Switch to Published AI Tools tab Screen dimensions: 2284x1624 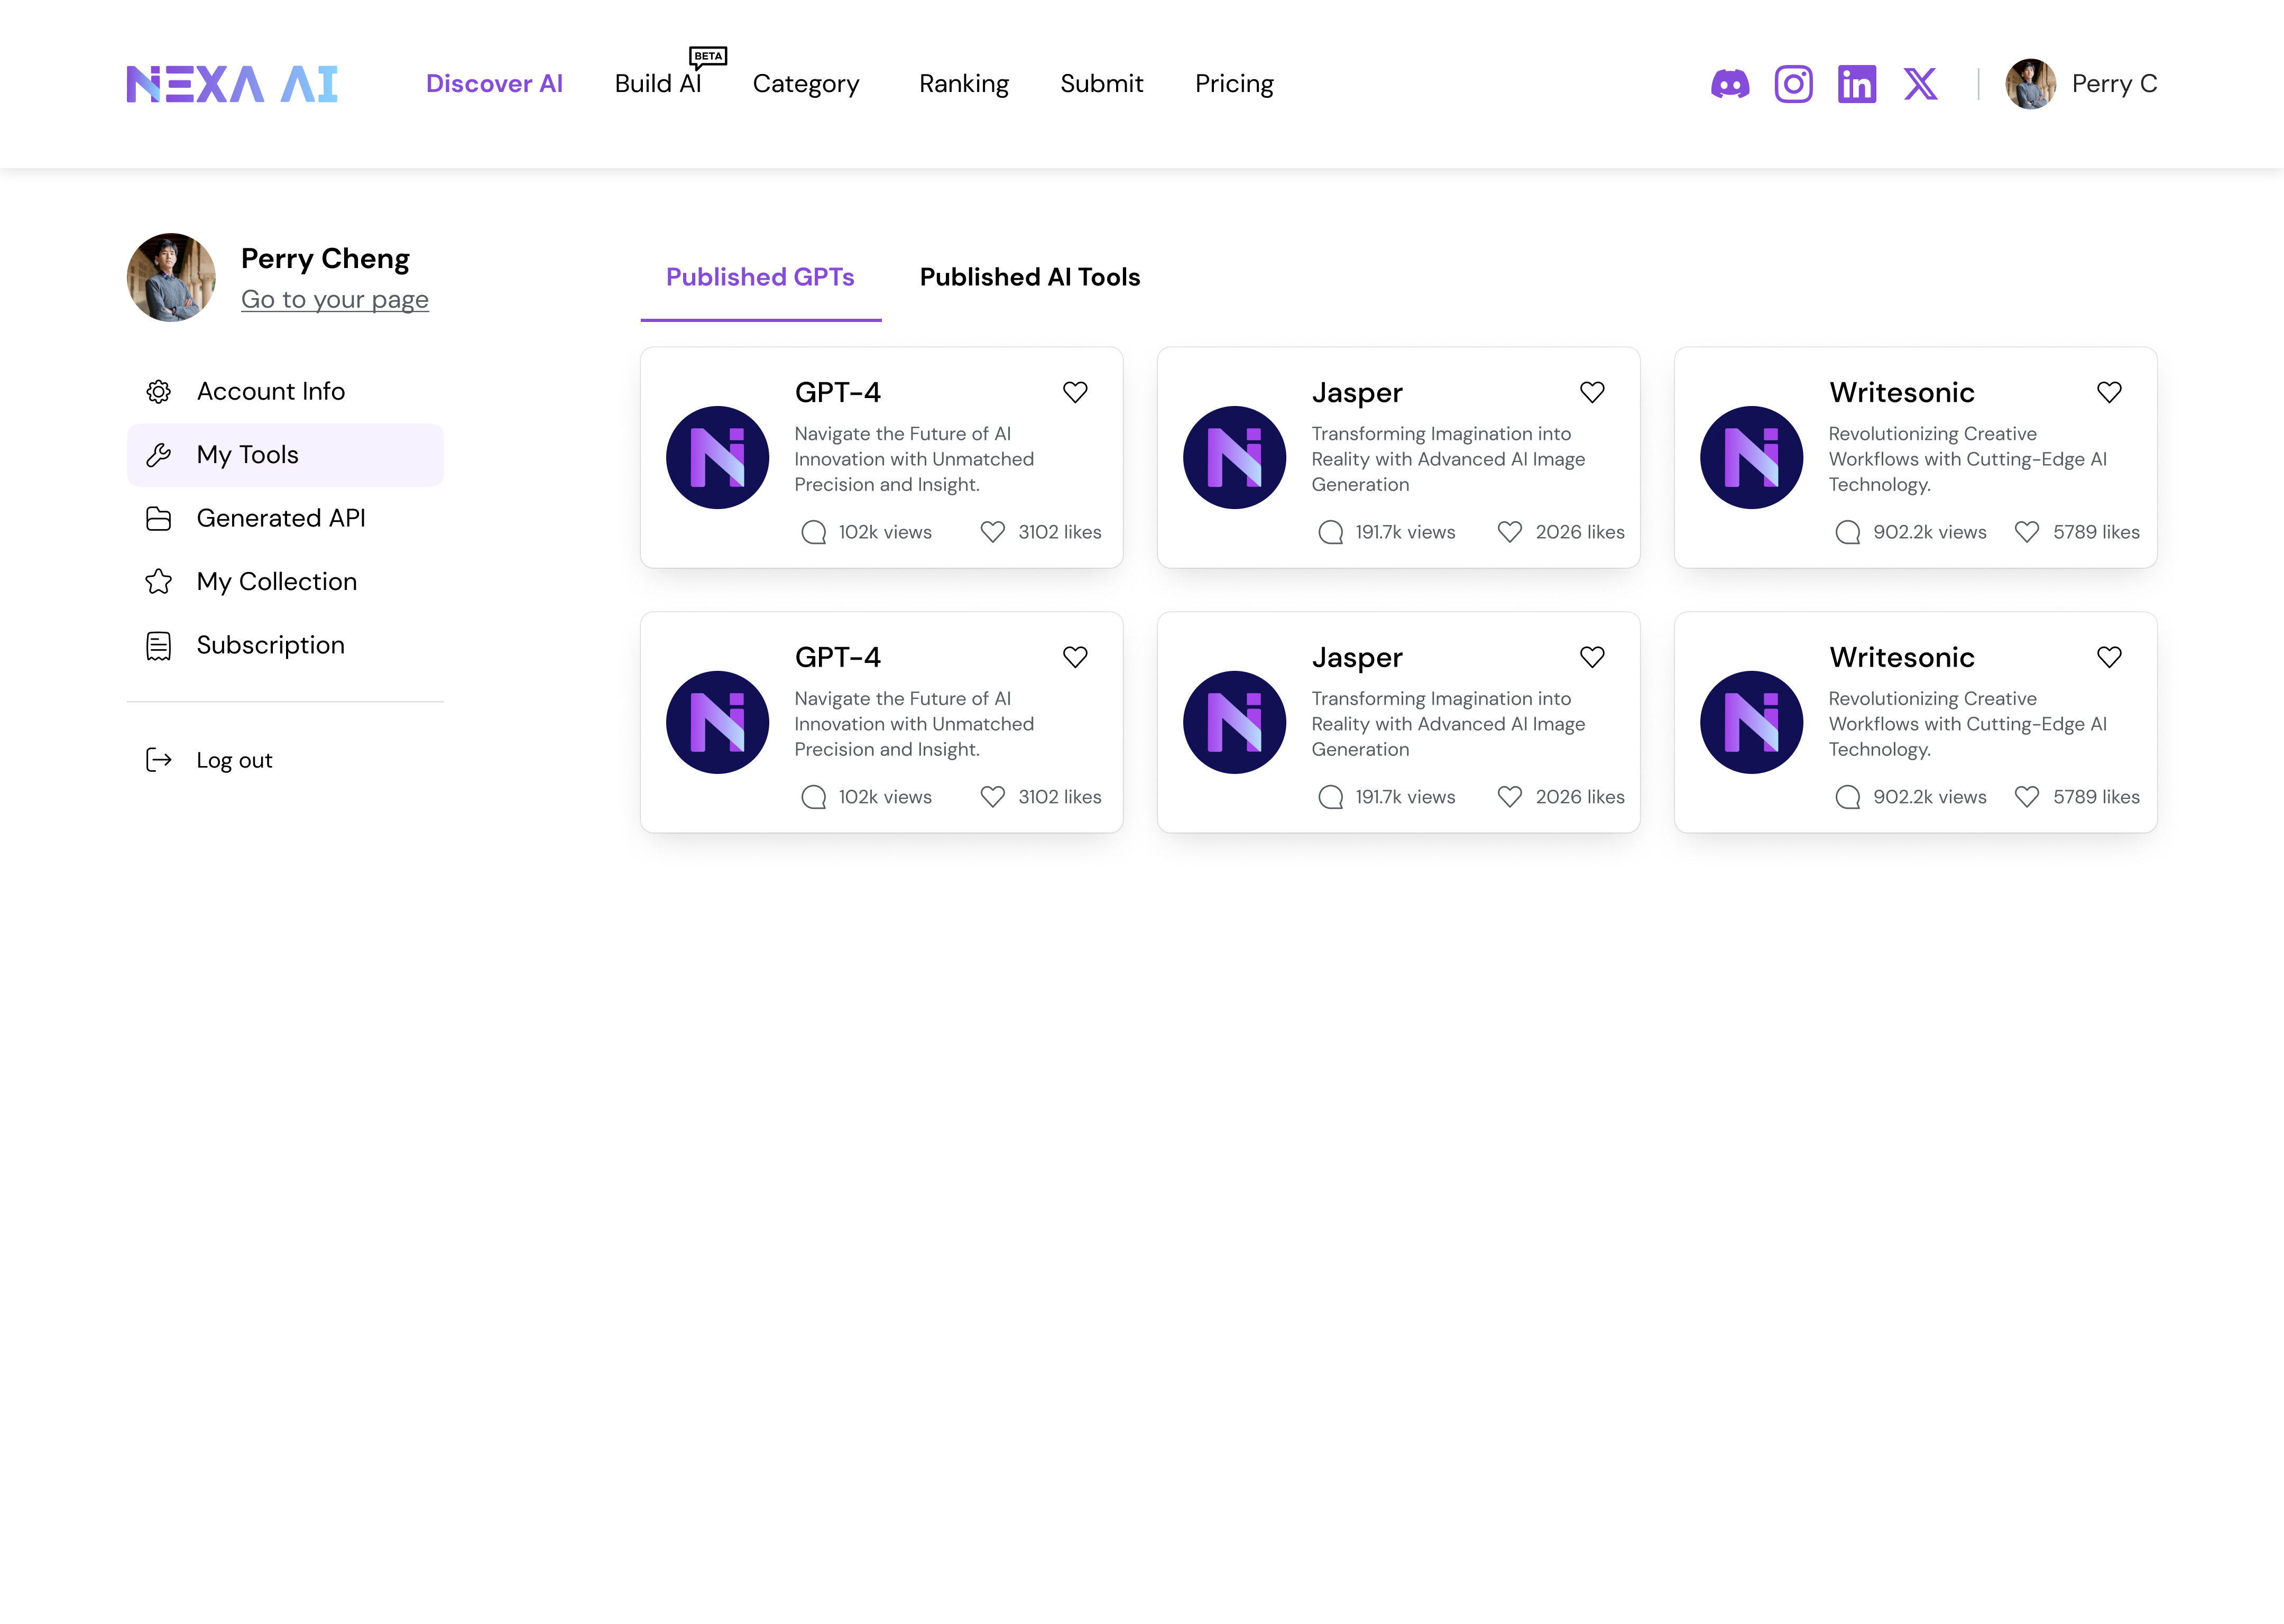coord(1029,277)
